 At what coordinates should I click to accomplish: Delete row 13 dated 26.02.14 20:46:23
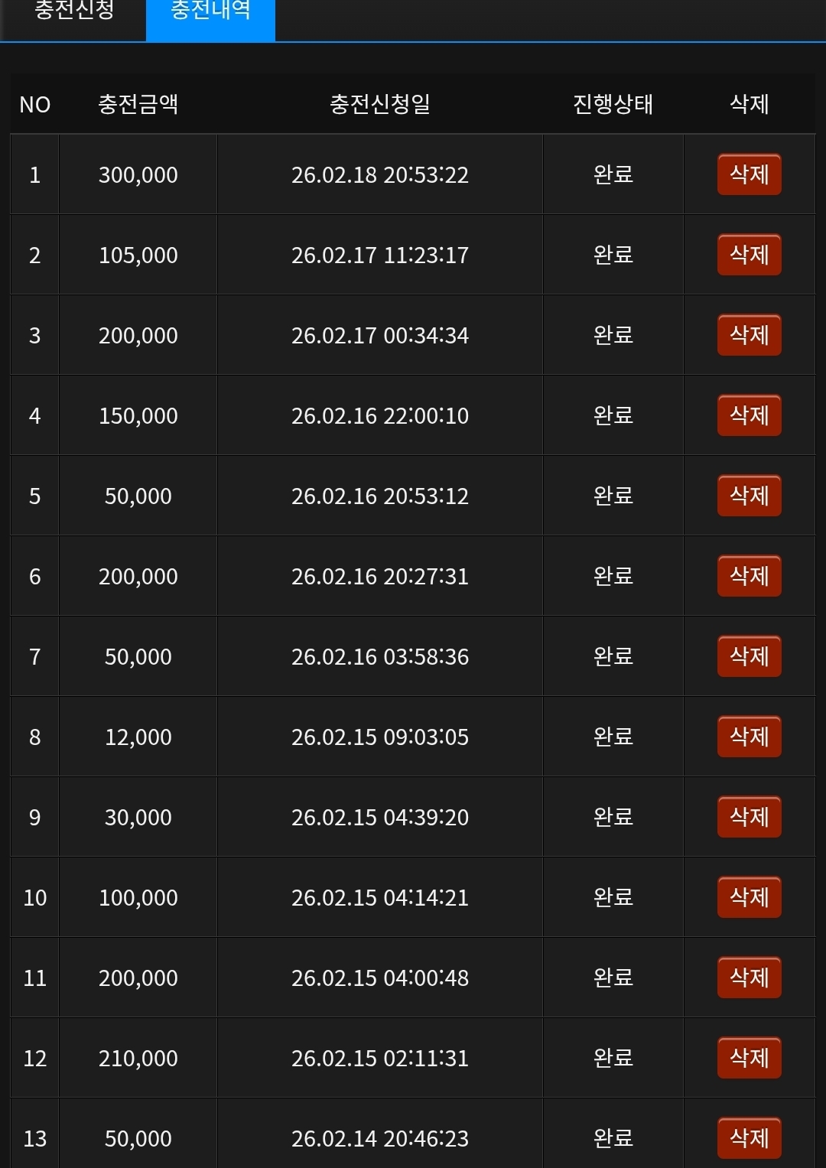tap(749, 1138)
